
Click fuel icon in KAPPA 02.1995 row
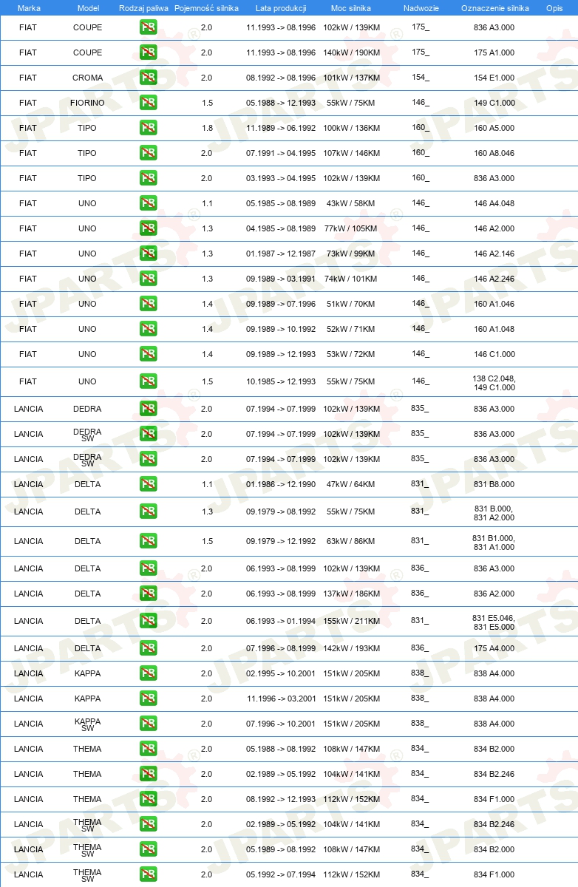coord(148,673)
